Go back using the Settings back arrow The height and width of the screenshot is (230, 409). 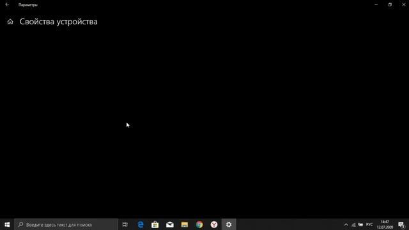[x=7, y=4]
